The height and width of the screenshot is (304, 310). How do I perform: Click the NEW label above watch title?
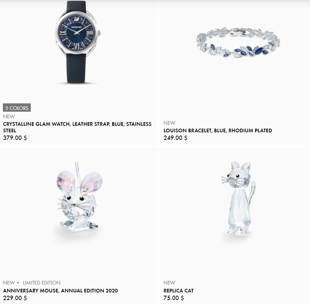9,116
